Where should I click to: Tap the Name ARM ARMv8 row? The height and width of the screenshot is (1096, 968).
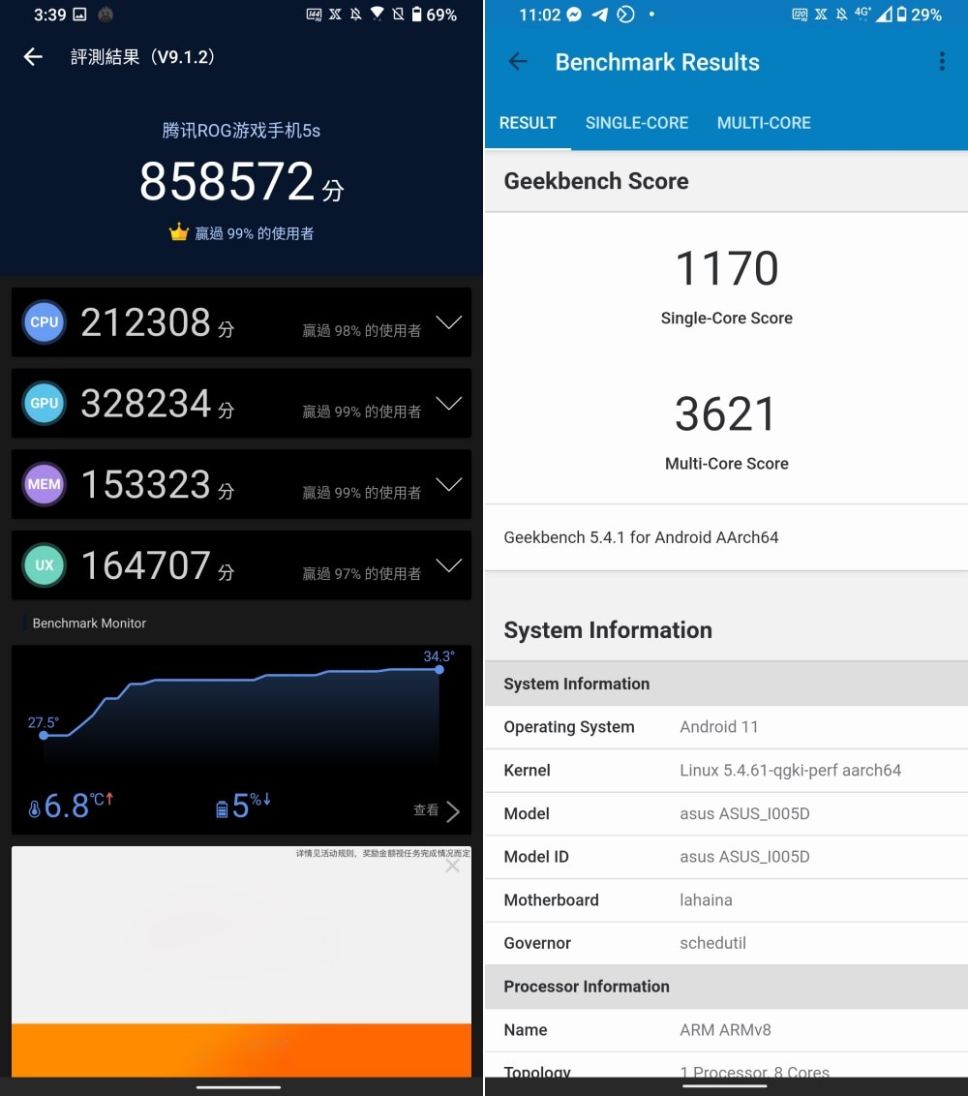pos(726,1030)
